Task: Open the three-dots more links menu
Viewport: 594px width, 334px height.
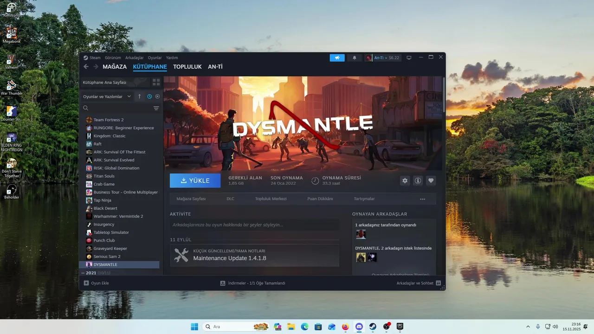Action: tap(422, 199)
